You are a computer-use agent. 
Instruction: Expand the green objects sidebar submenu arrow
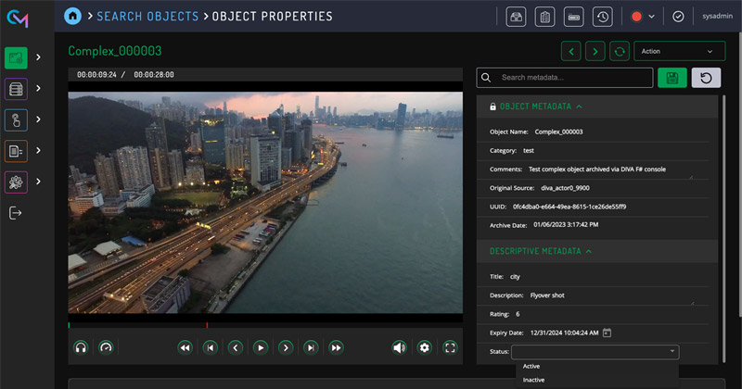click(38, 57)
